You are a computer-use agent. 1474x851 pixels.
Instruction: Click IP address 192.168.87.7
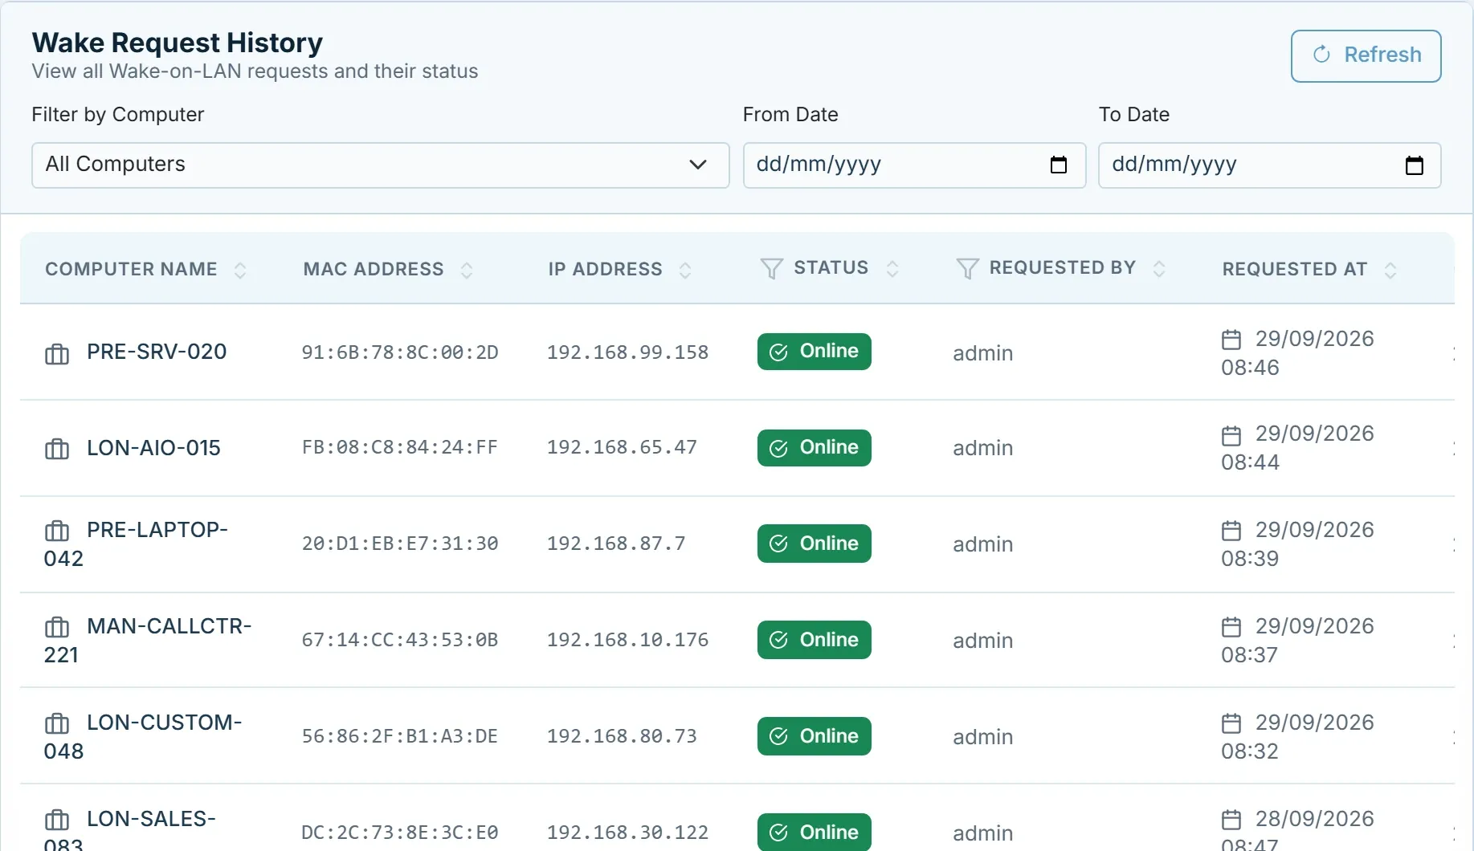[616, 544]
